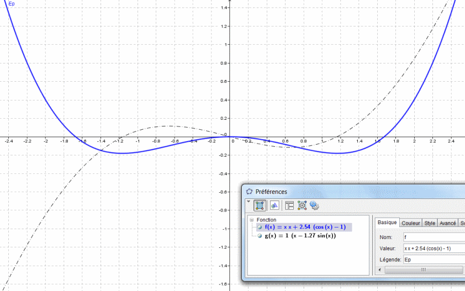Focus the Légende field containing Ep
The image size is (465, 291).
tap(434, 259)
